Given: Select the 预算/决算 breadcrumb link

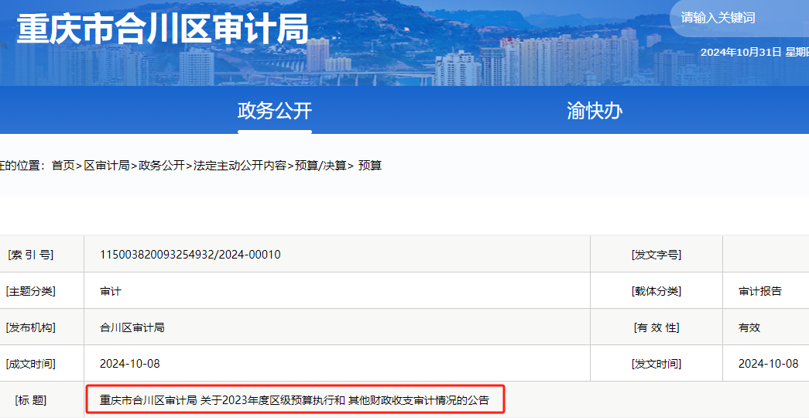Looking at the screenshot, I should 321,166.
